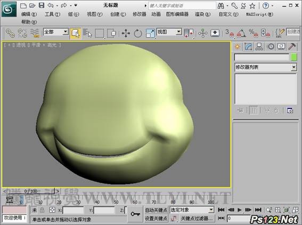The height and width of the screenshot is (225, 302).
Task: Click the 0/100 time slider
Action: point(31,191)
